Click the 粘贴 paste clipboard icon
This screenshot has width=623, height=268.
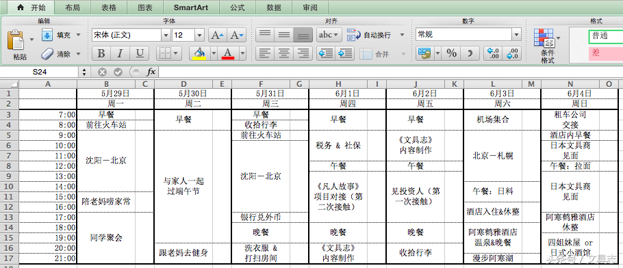pos(16,40)
